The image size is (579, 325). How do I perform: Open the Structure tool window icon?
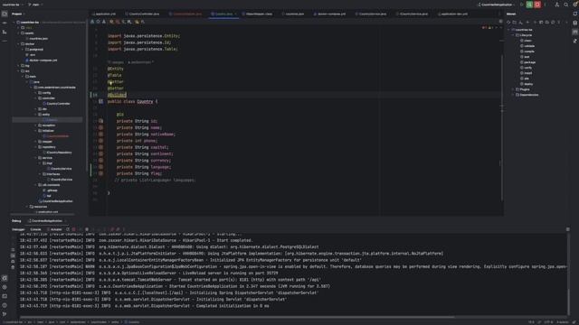(5, 32)
